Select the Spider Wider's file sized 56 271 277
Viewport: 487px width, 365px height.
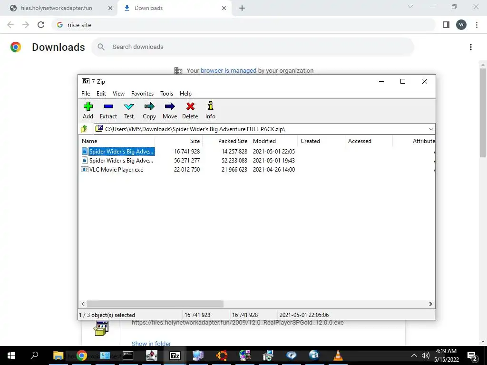point(118,161)
